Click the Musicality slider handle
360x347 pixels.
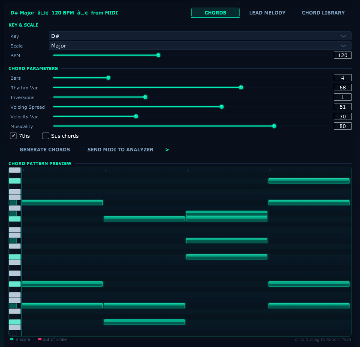tap(274, 126)
